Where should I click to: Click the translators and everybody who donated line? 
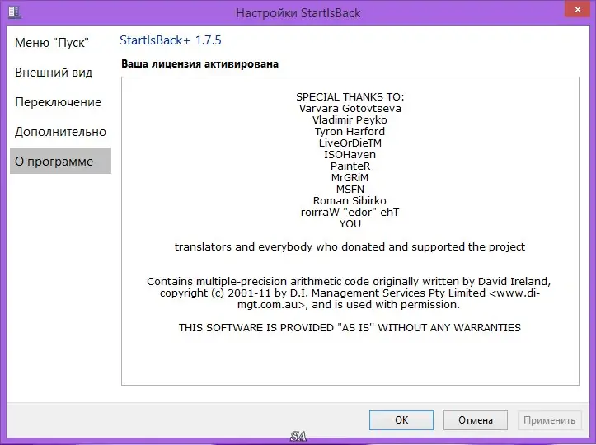pos(350,247)
